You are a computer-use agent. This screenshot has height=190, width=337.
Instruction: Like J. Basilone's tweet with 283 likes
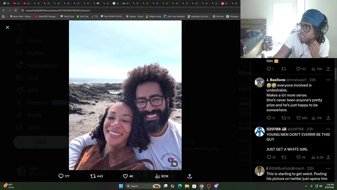pos(302,118)
